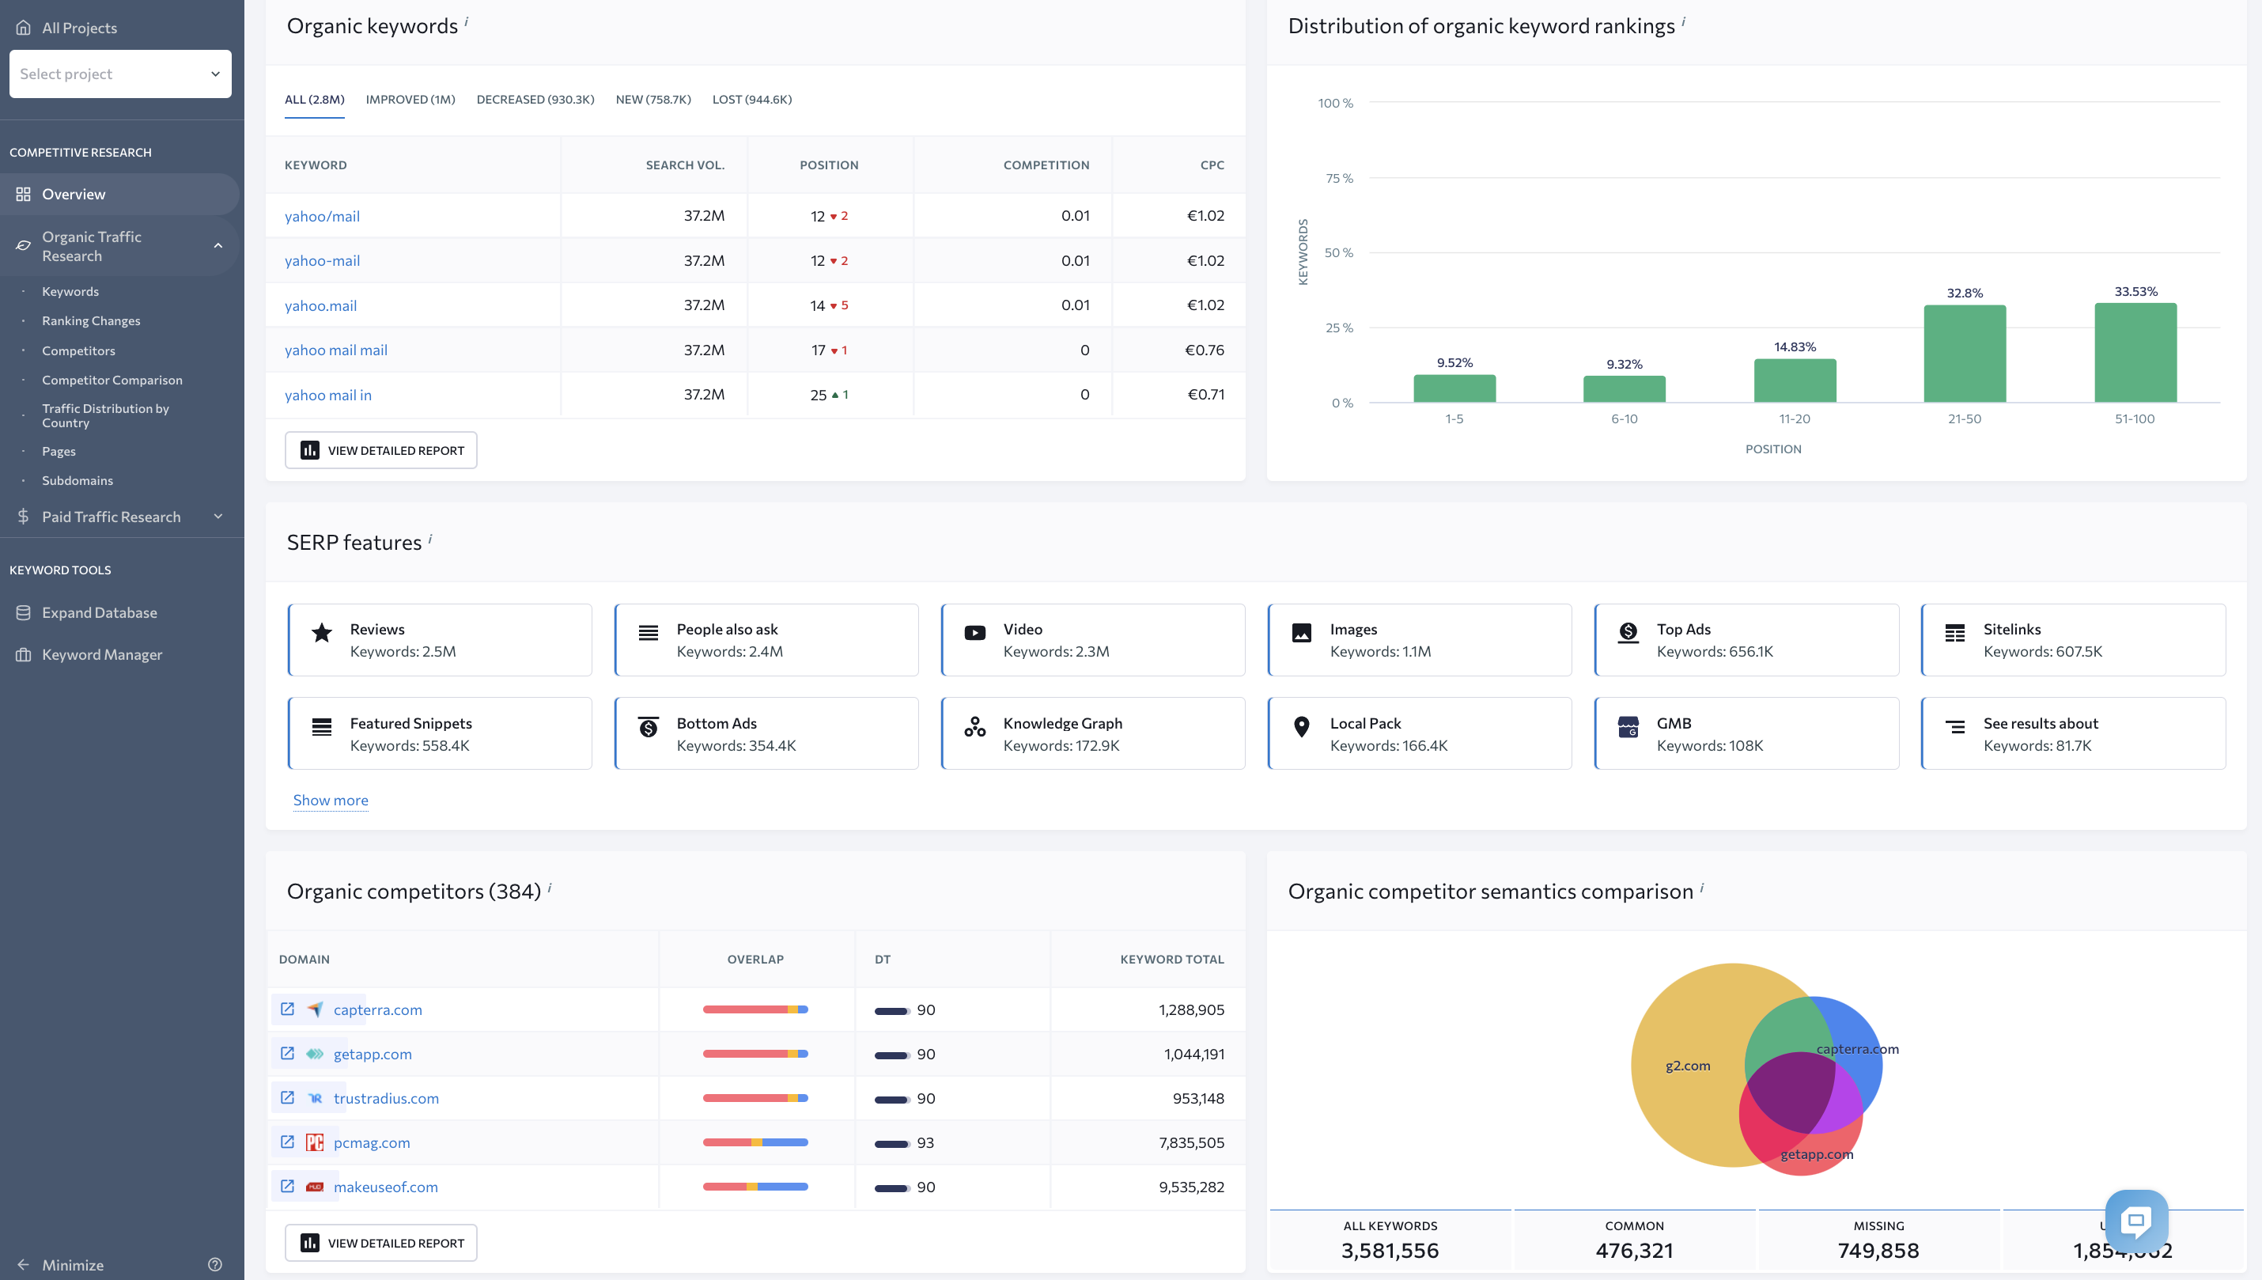Viewport: 2262px width, 1280px height.
Task: Expand Show more SERP features
Action: click(x=331, y=800)
